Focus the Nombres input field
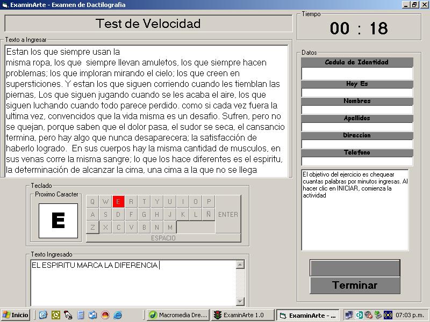Screen dimensions: 430x322 (x=357, y=110)
